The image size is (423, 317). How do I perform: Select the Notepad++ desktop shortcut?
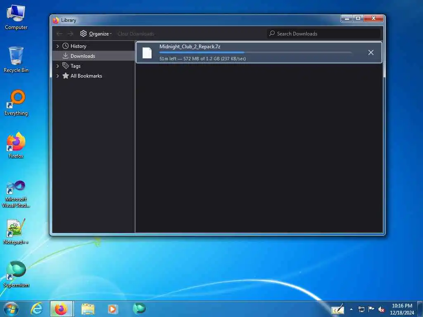tap(16, 231)
